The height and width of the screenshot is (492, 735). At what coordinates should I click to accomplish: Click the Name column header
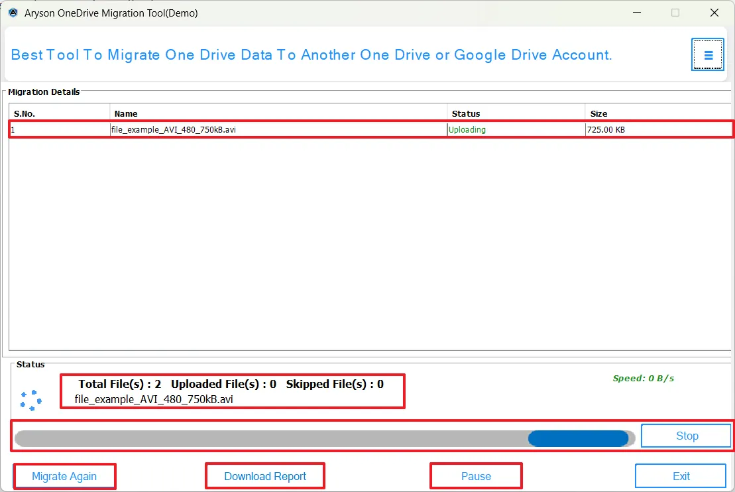[126, 113]
